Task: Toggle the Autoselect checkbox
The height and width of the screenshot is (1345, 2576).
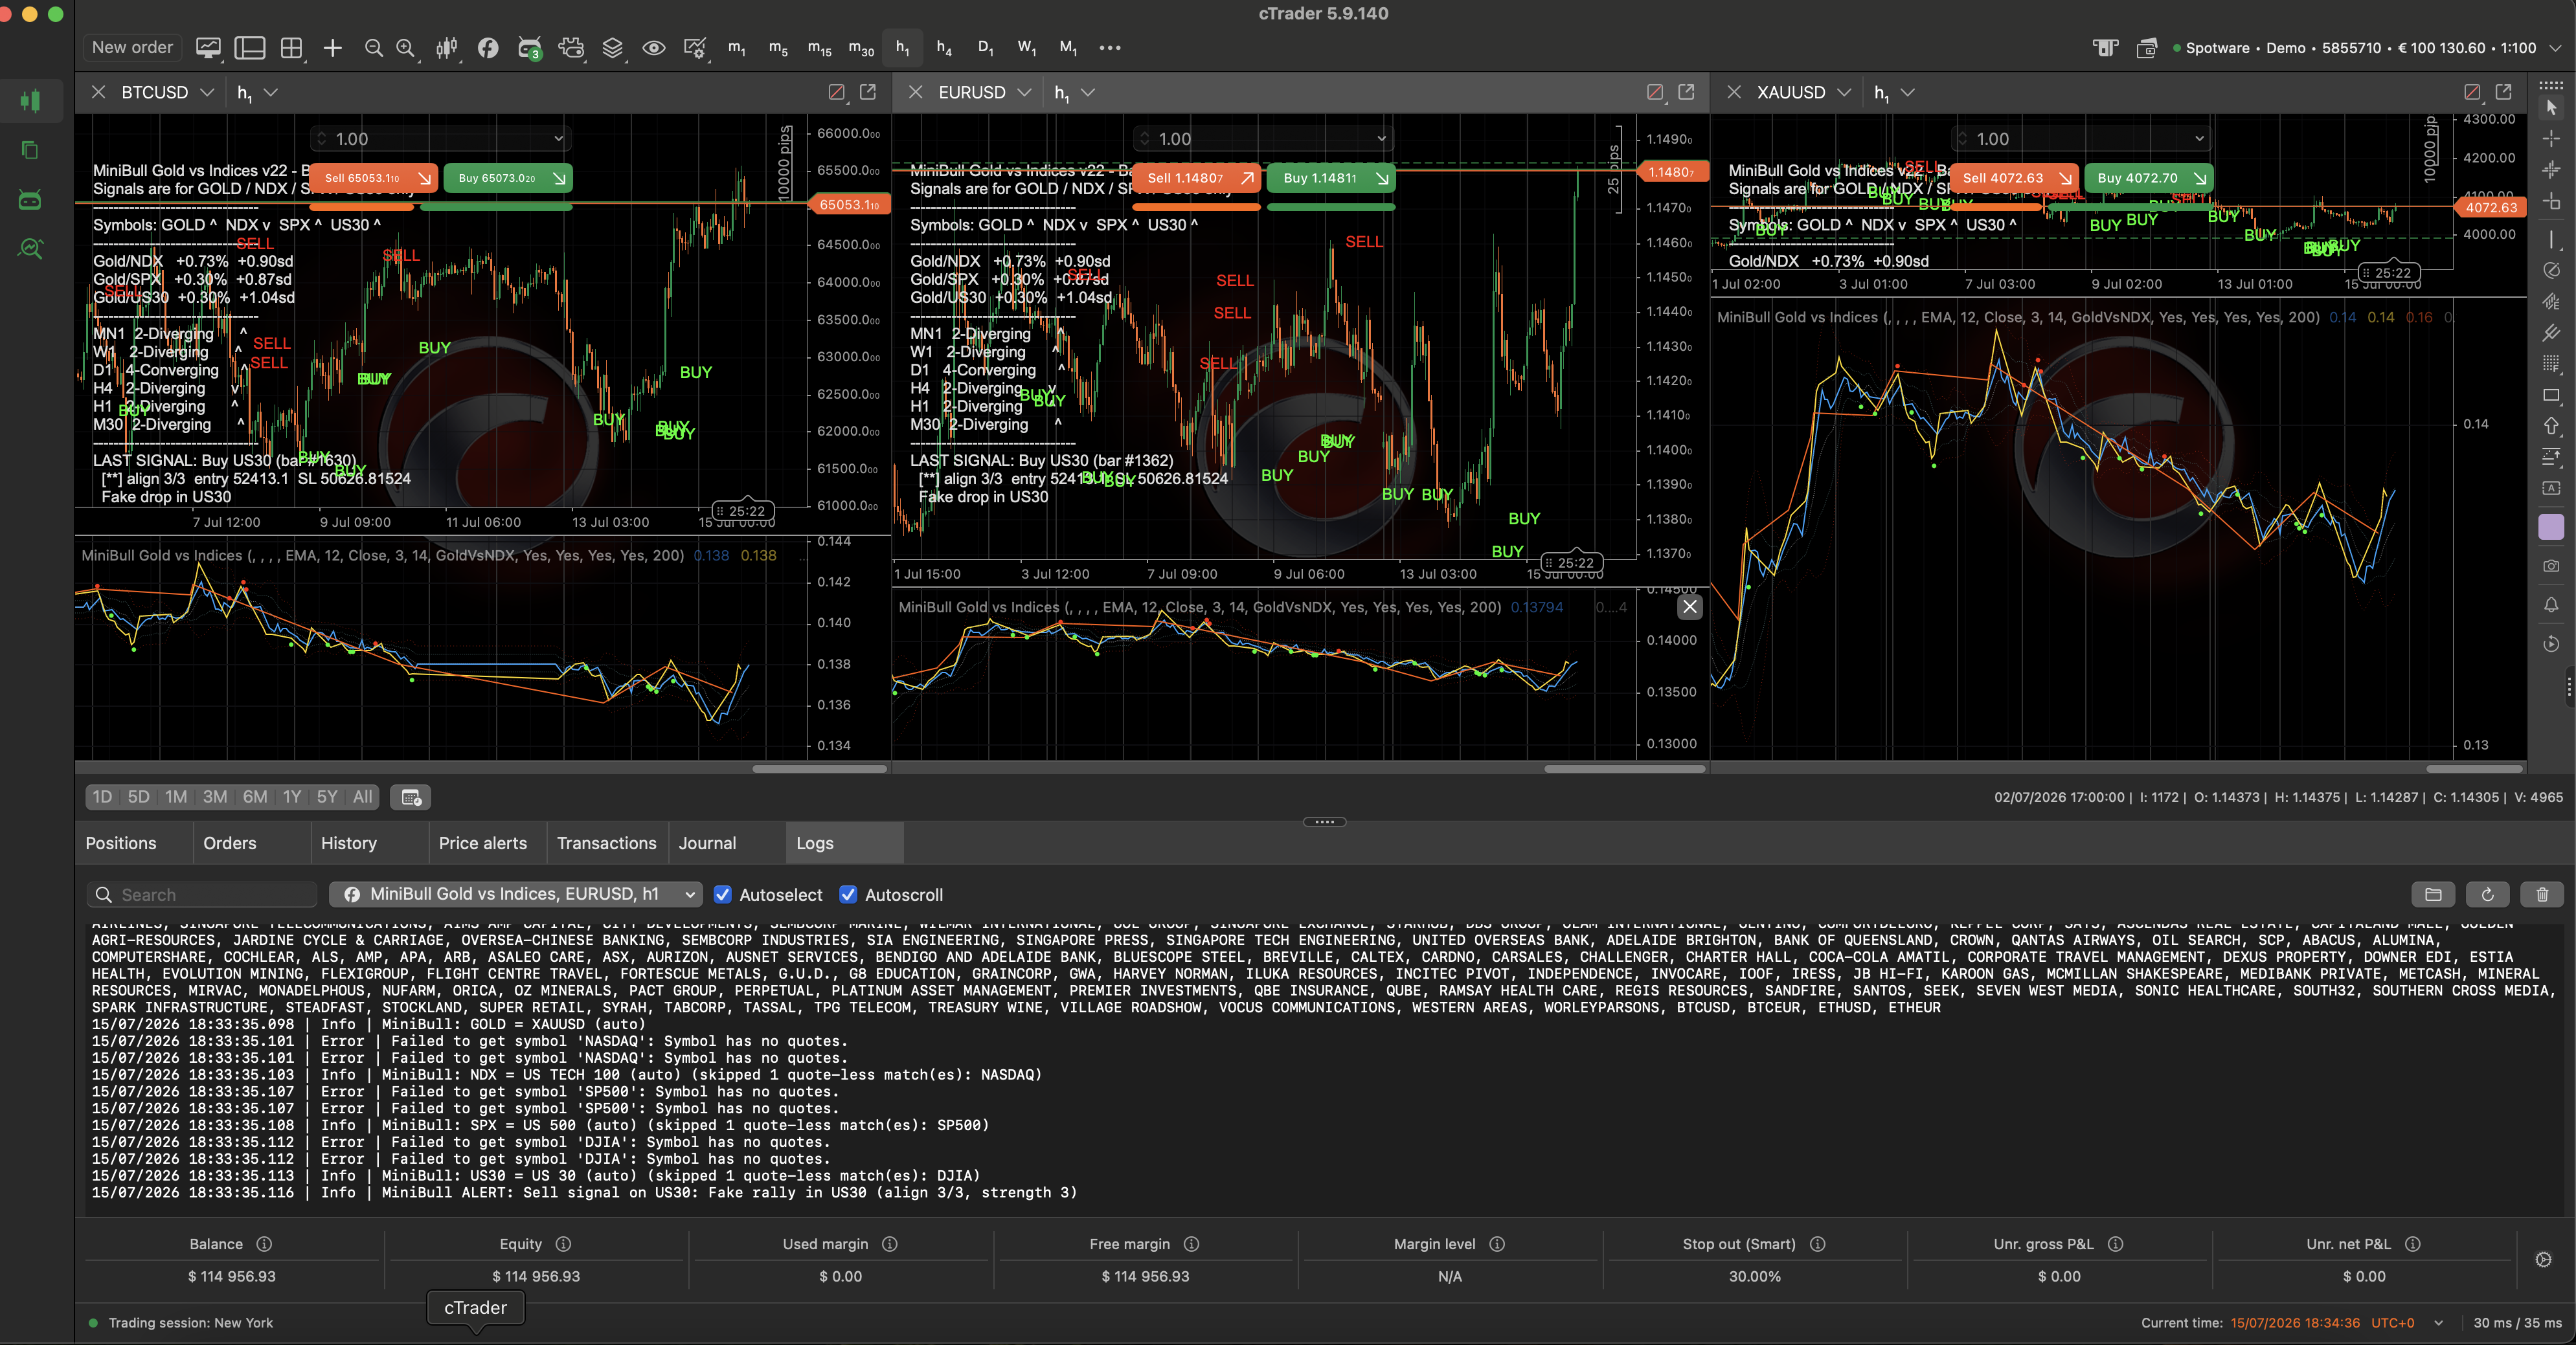Action: [723, 895]
